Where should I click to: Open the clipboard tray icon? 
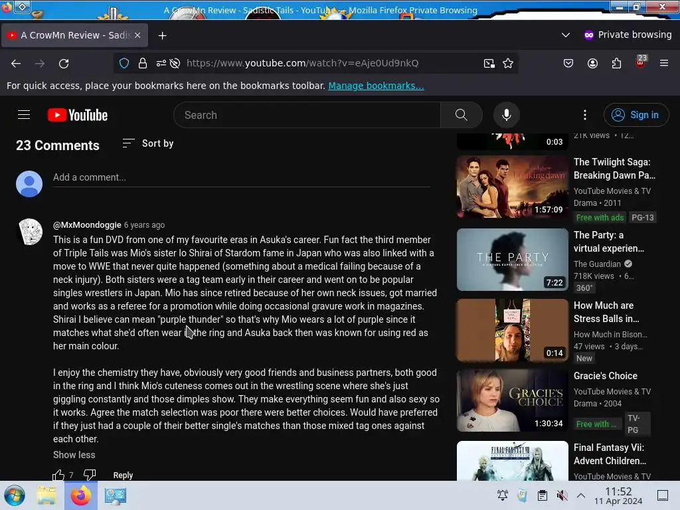point(542,495)
